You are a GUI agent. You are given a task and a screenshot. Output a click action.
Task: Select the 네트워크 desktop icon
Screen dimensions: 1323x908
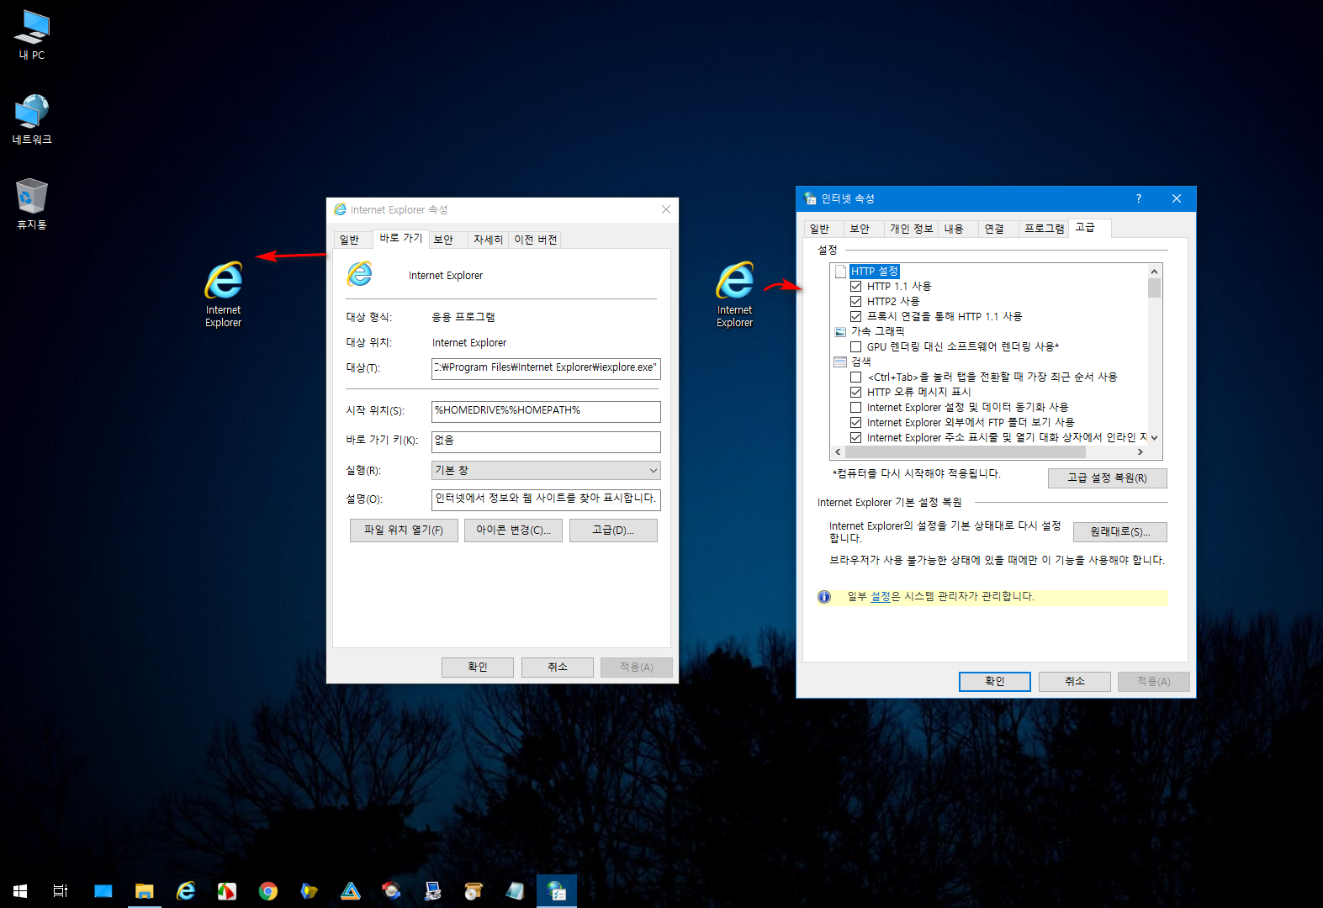coord(32,119)
